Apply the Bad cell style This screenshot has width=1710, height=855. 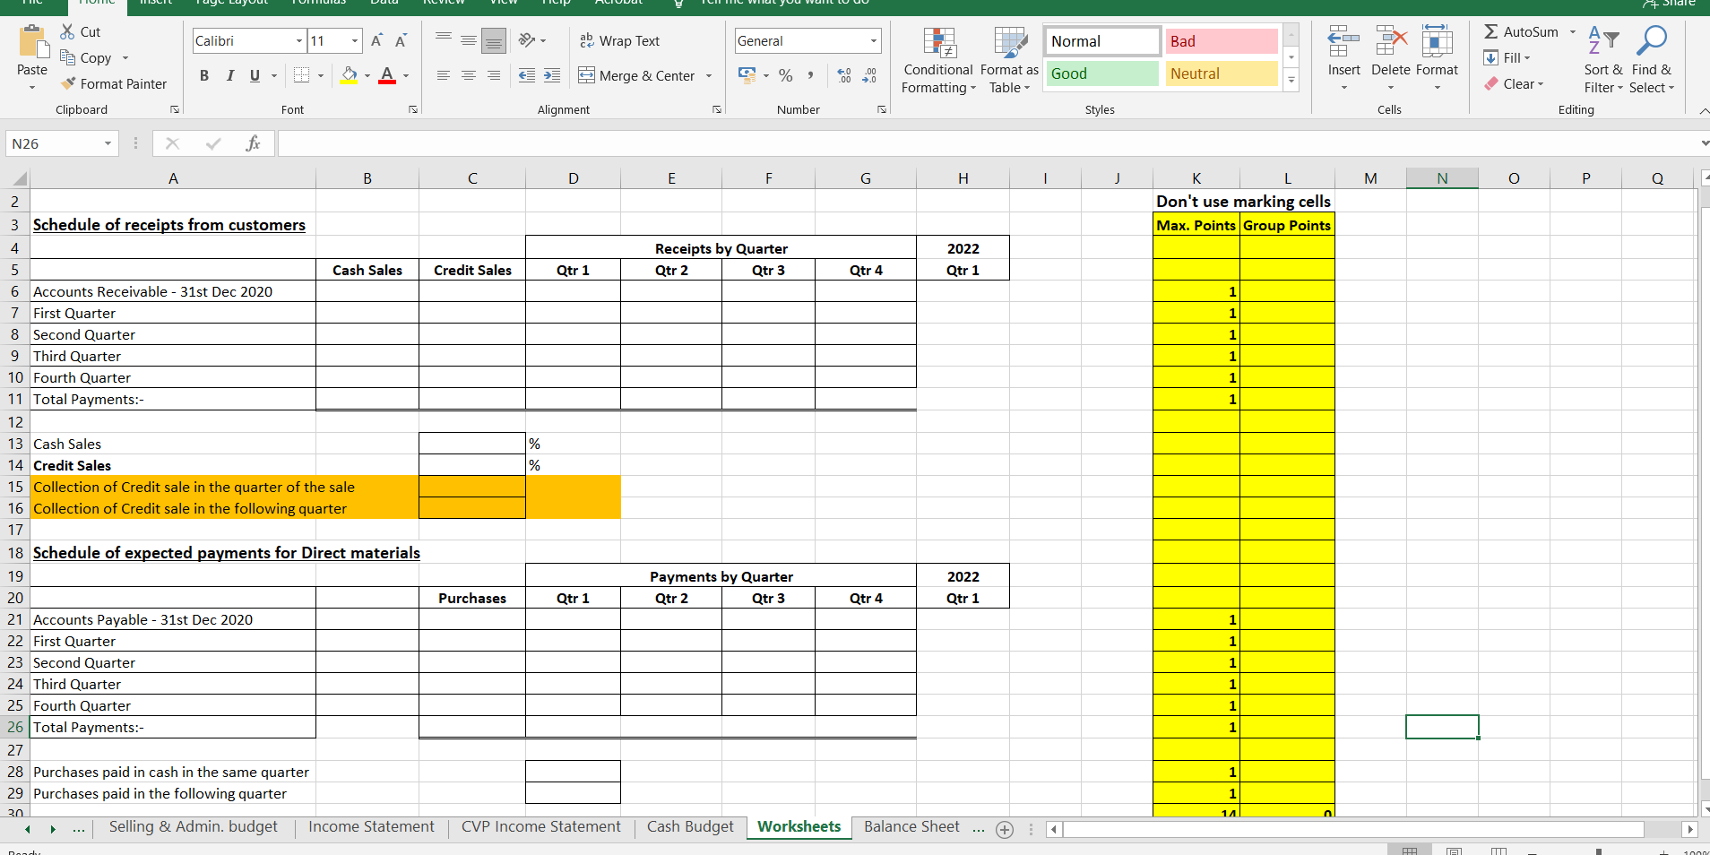click(x=1221, y=41)
